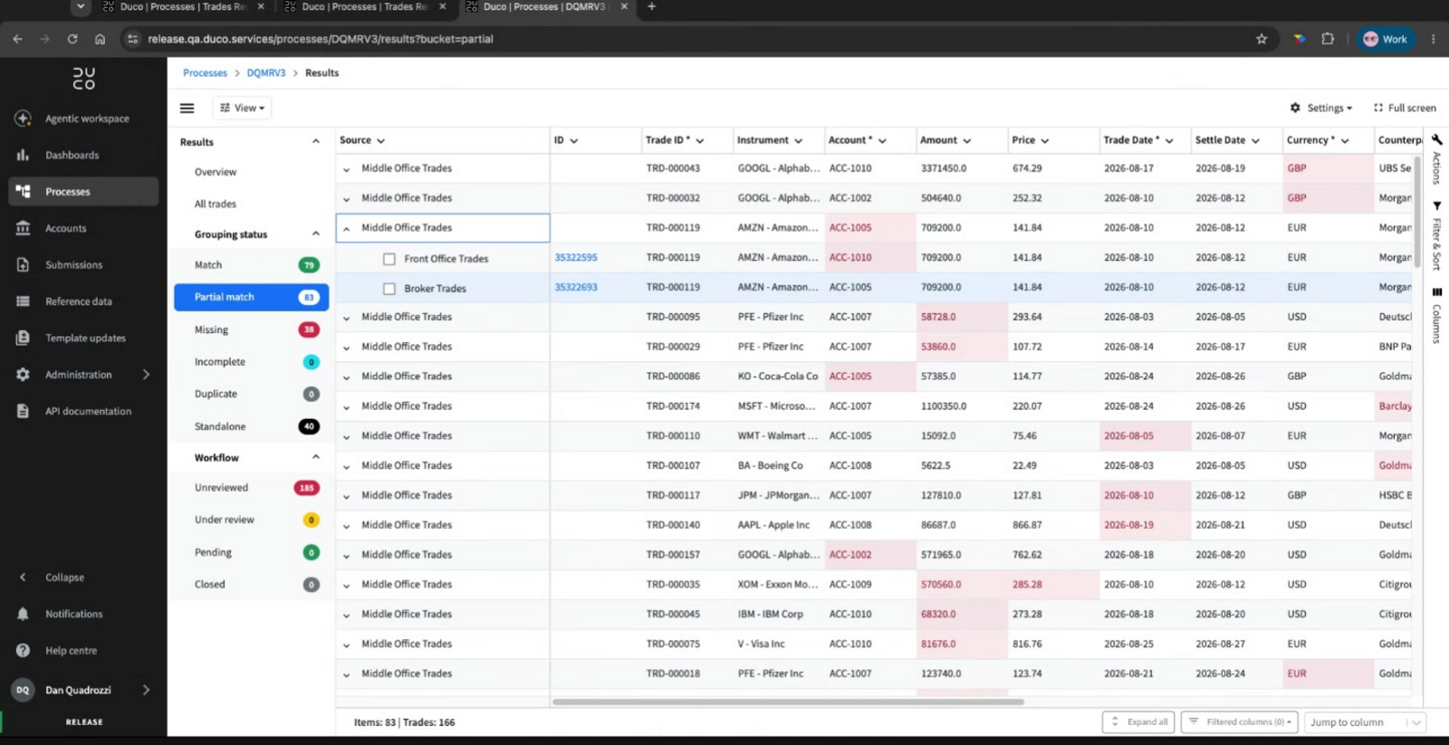1449x745 pixels.
Task: Open the Settings dropdown
Action: tap(1321, 108)
